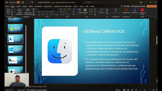Select slide 4 thumbnail with Windows logo
The height and width of the screenshot is (91, 162).
click(15, 50)
